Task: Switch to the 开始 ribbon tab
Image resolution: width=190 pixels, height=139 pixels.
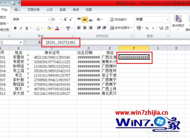Action: tap(4, 9)
